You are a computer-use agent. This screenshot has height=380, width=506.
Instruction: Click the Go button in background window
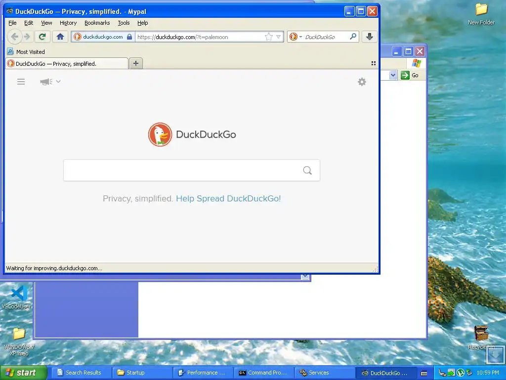pyautogui.click(x=410, y=75)
